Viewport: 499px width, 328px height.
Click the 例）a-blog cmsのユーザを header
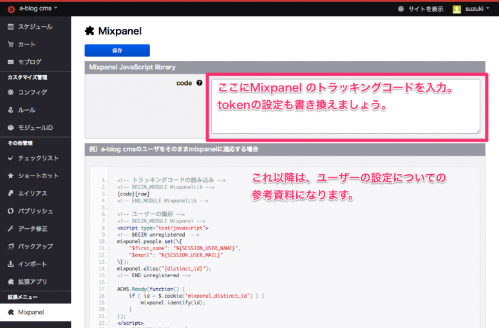pyautogui.click(x=285, y=149)
